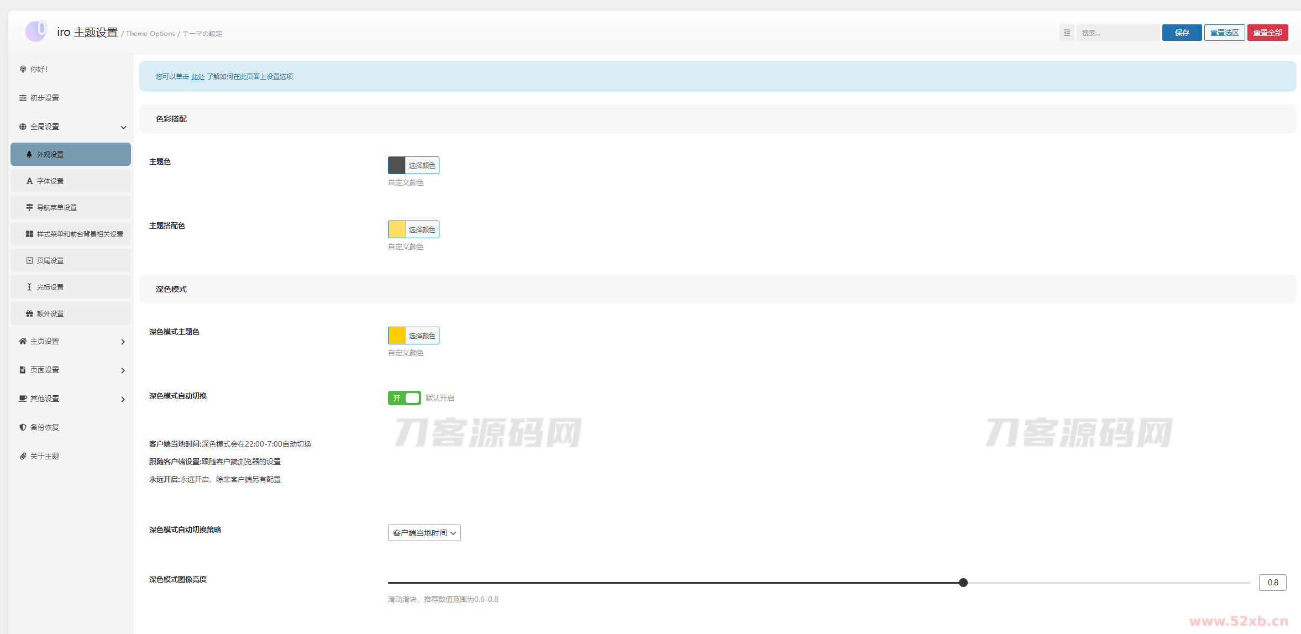Click the backup and restore shield icon
The image size is (1301, 634).
[x=23, y=427]
